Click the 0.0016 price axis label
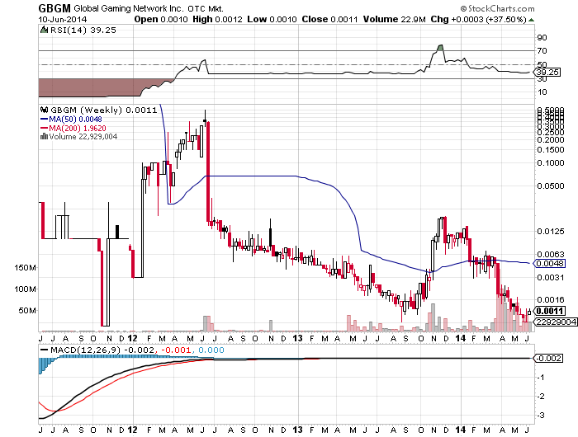Image resolution: width=578 pixels, height=437 pixels. point(551,300)
